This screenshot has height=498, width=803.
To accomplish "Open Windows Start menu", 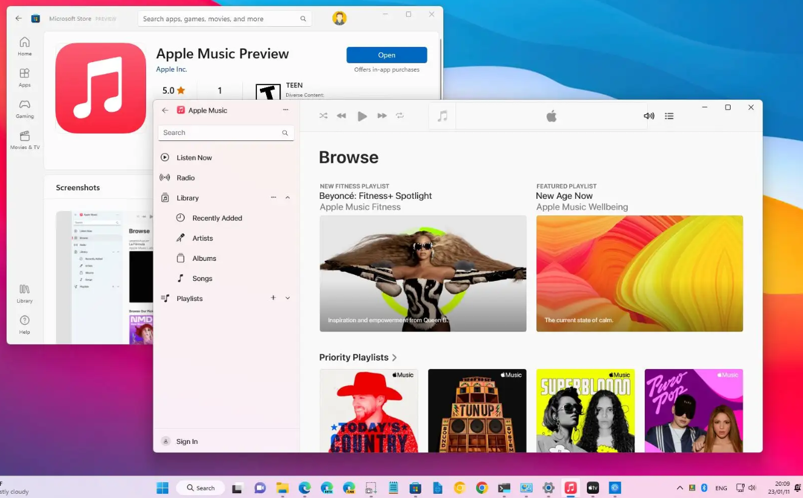I will pos(163,488).
